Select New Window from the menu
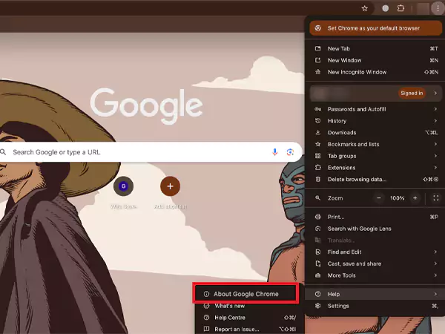 [375, 60]
